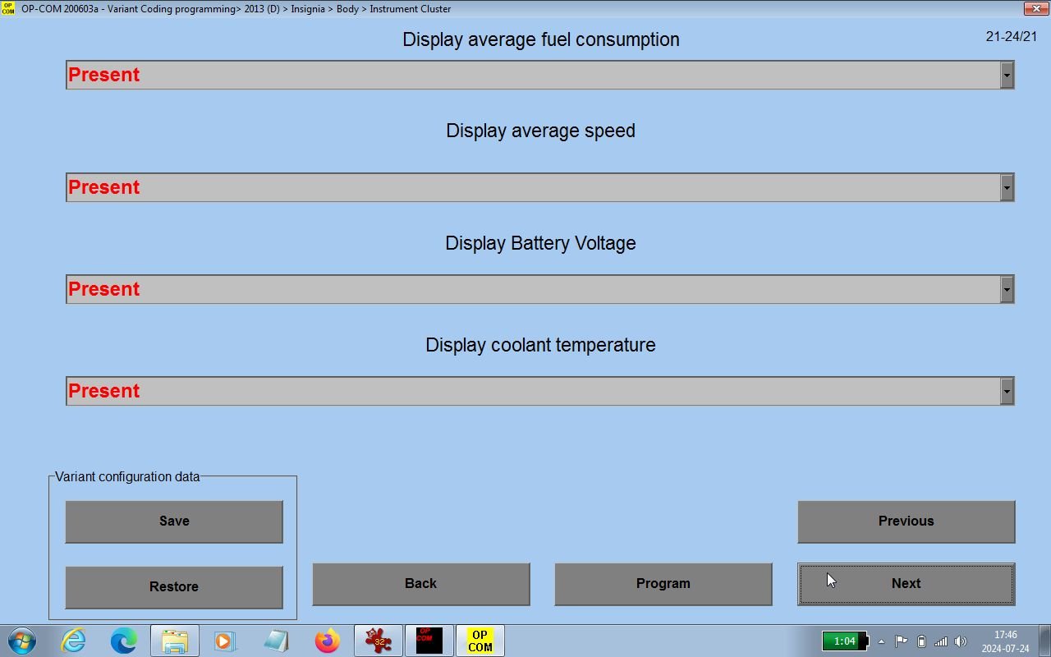Open the Display coolant temperature dropdown

coord(1007,391)
